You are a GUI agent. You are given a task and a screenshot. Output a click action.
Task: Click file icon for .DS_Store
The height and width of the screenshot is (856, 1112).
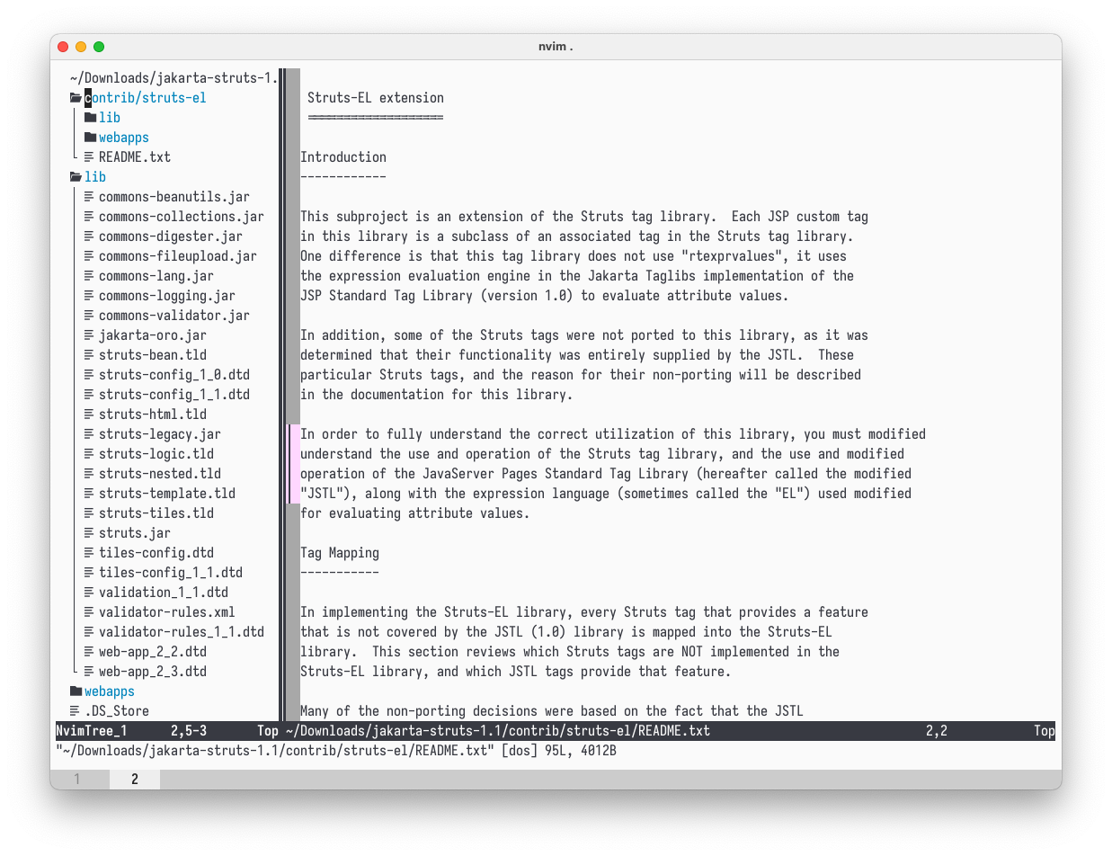[75, 711]
